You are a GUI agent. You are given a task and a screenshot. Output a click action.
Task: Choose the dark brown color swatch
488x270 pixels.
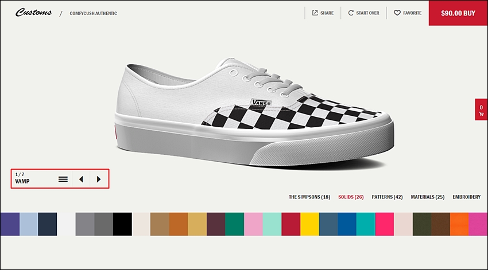coord(441,224)
